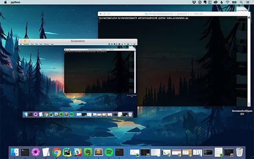Click the cloud icon in the menu bar
Image resolution: width=254 pixels, height=159 pixels.
point(215,2)
